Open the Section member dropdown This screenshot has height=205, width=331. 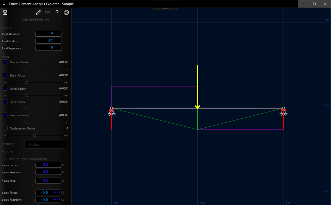[x=46, y=145]
